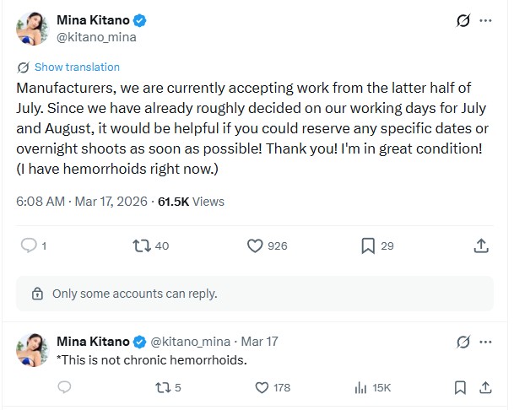The height and width of the screenshot is (410, 514).
Task: Reply to the main post
Action: (x=28, y=245)
